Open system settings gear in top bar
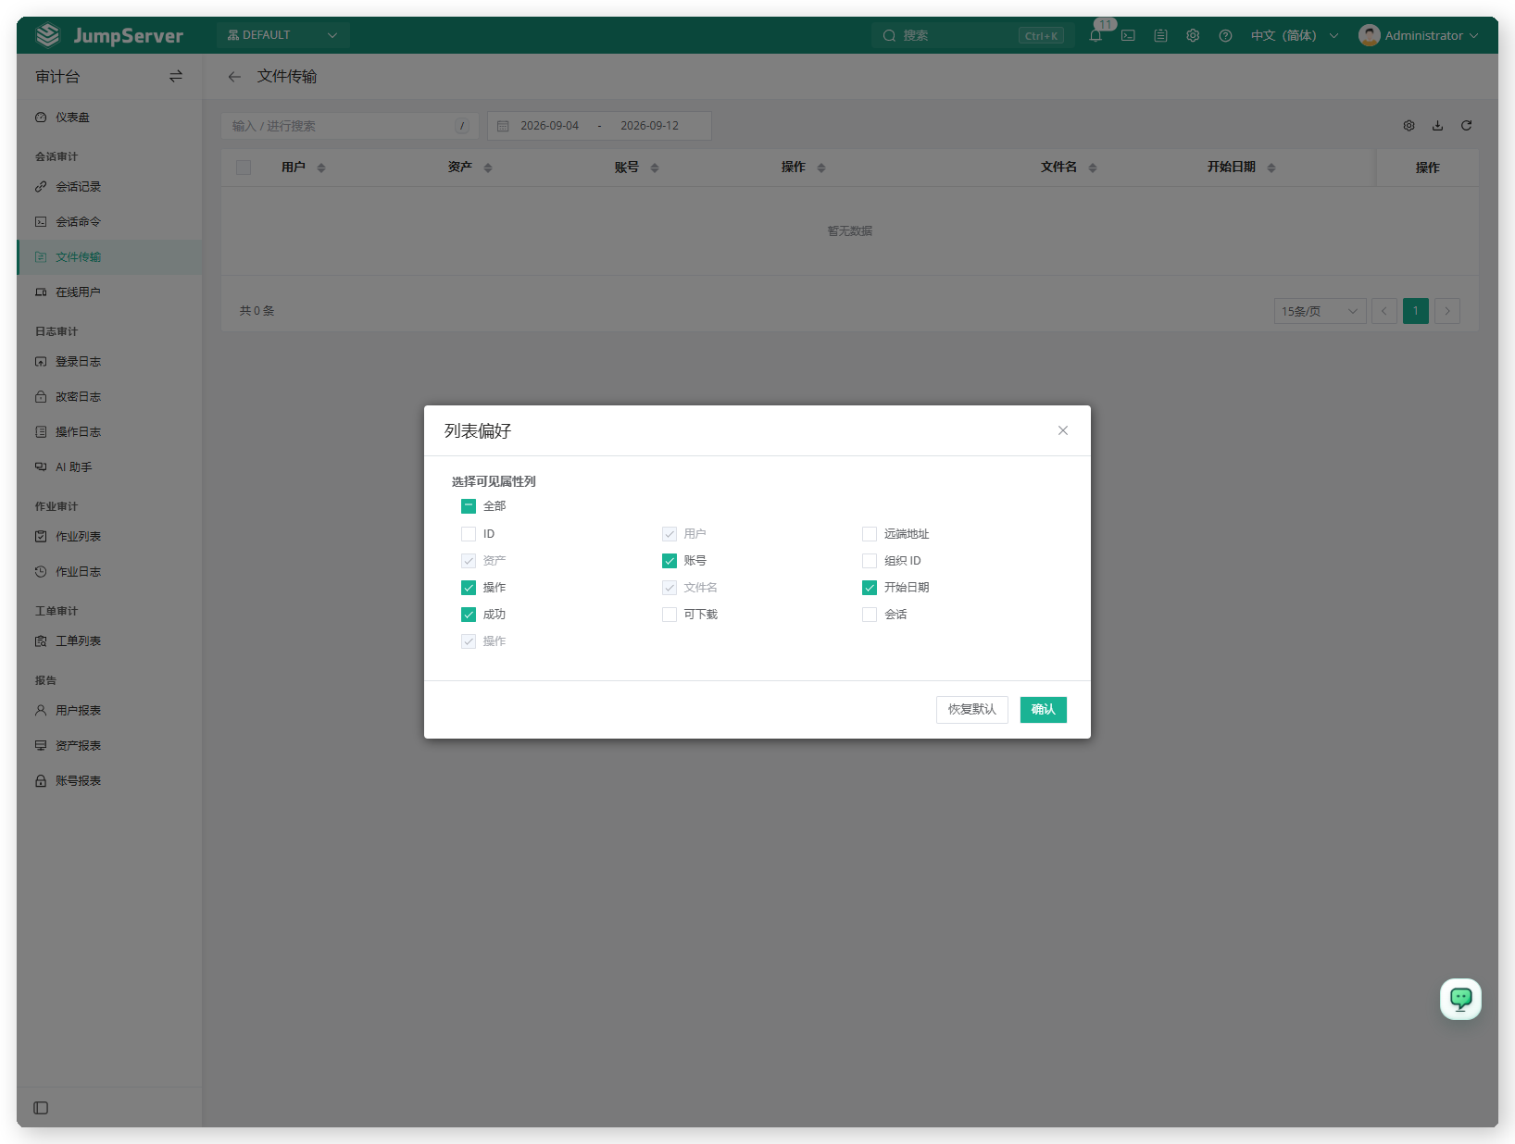The height and width of the screenshot is (1144, 1515). 1193,35
